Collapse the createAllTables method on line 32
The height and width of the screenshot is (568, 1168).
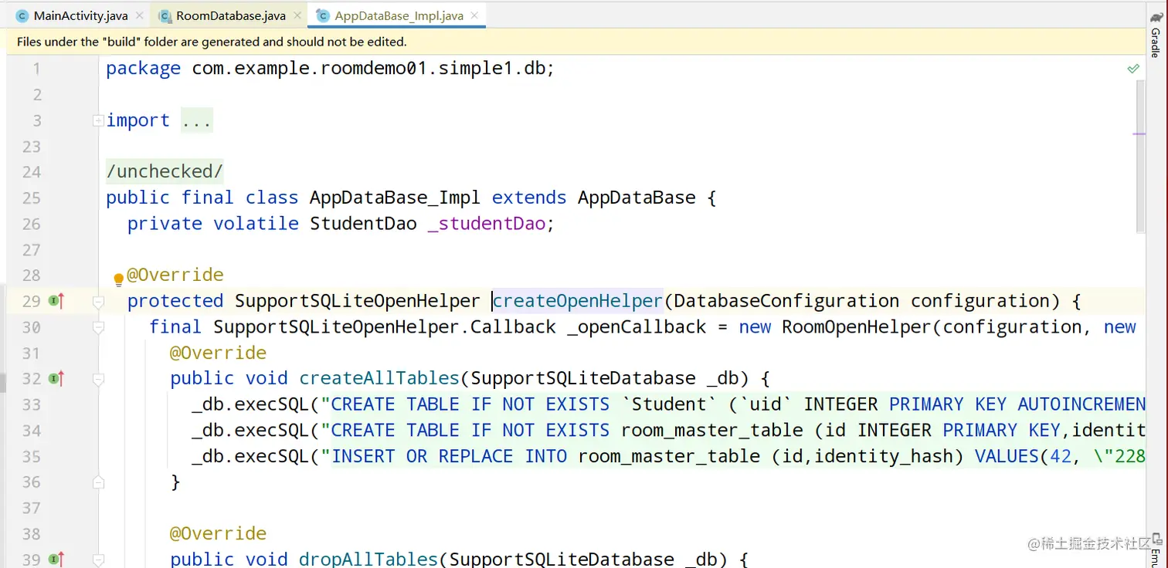pos(98,379)
